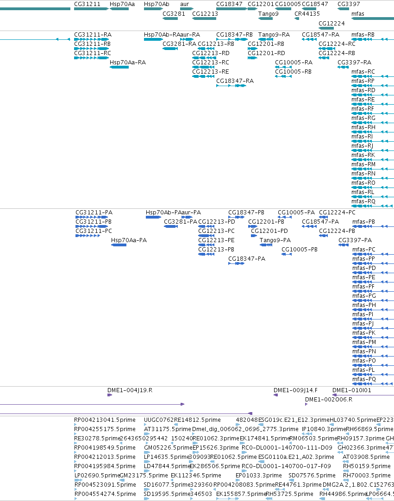Image resolution: width=394 pixels, height=501 pixels.
Task: Select EST RP004255175.5prime
Action: point(105,429)
